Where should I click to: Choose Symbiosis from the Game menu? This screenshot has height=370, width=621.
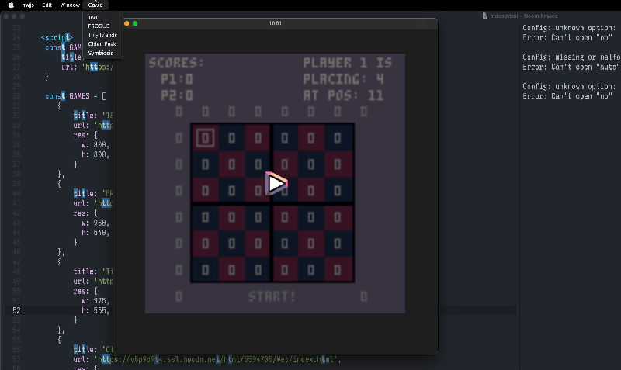click(101, 53)
